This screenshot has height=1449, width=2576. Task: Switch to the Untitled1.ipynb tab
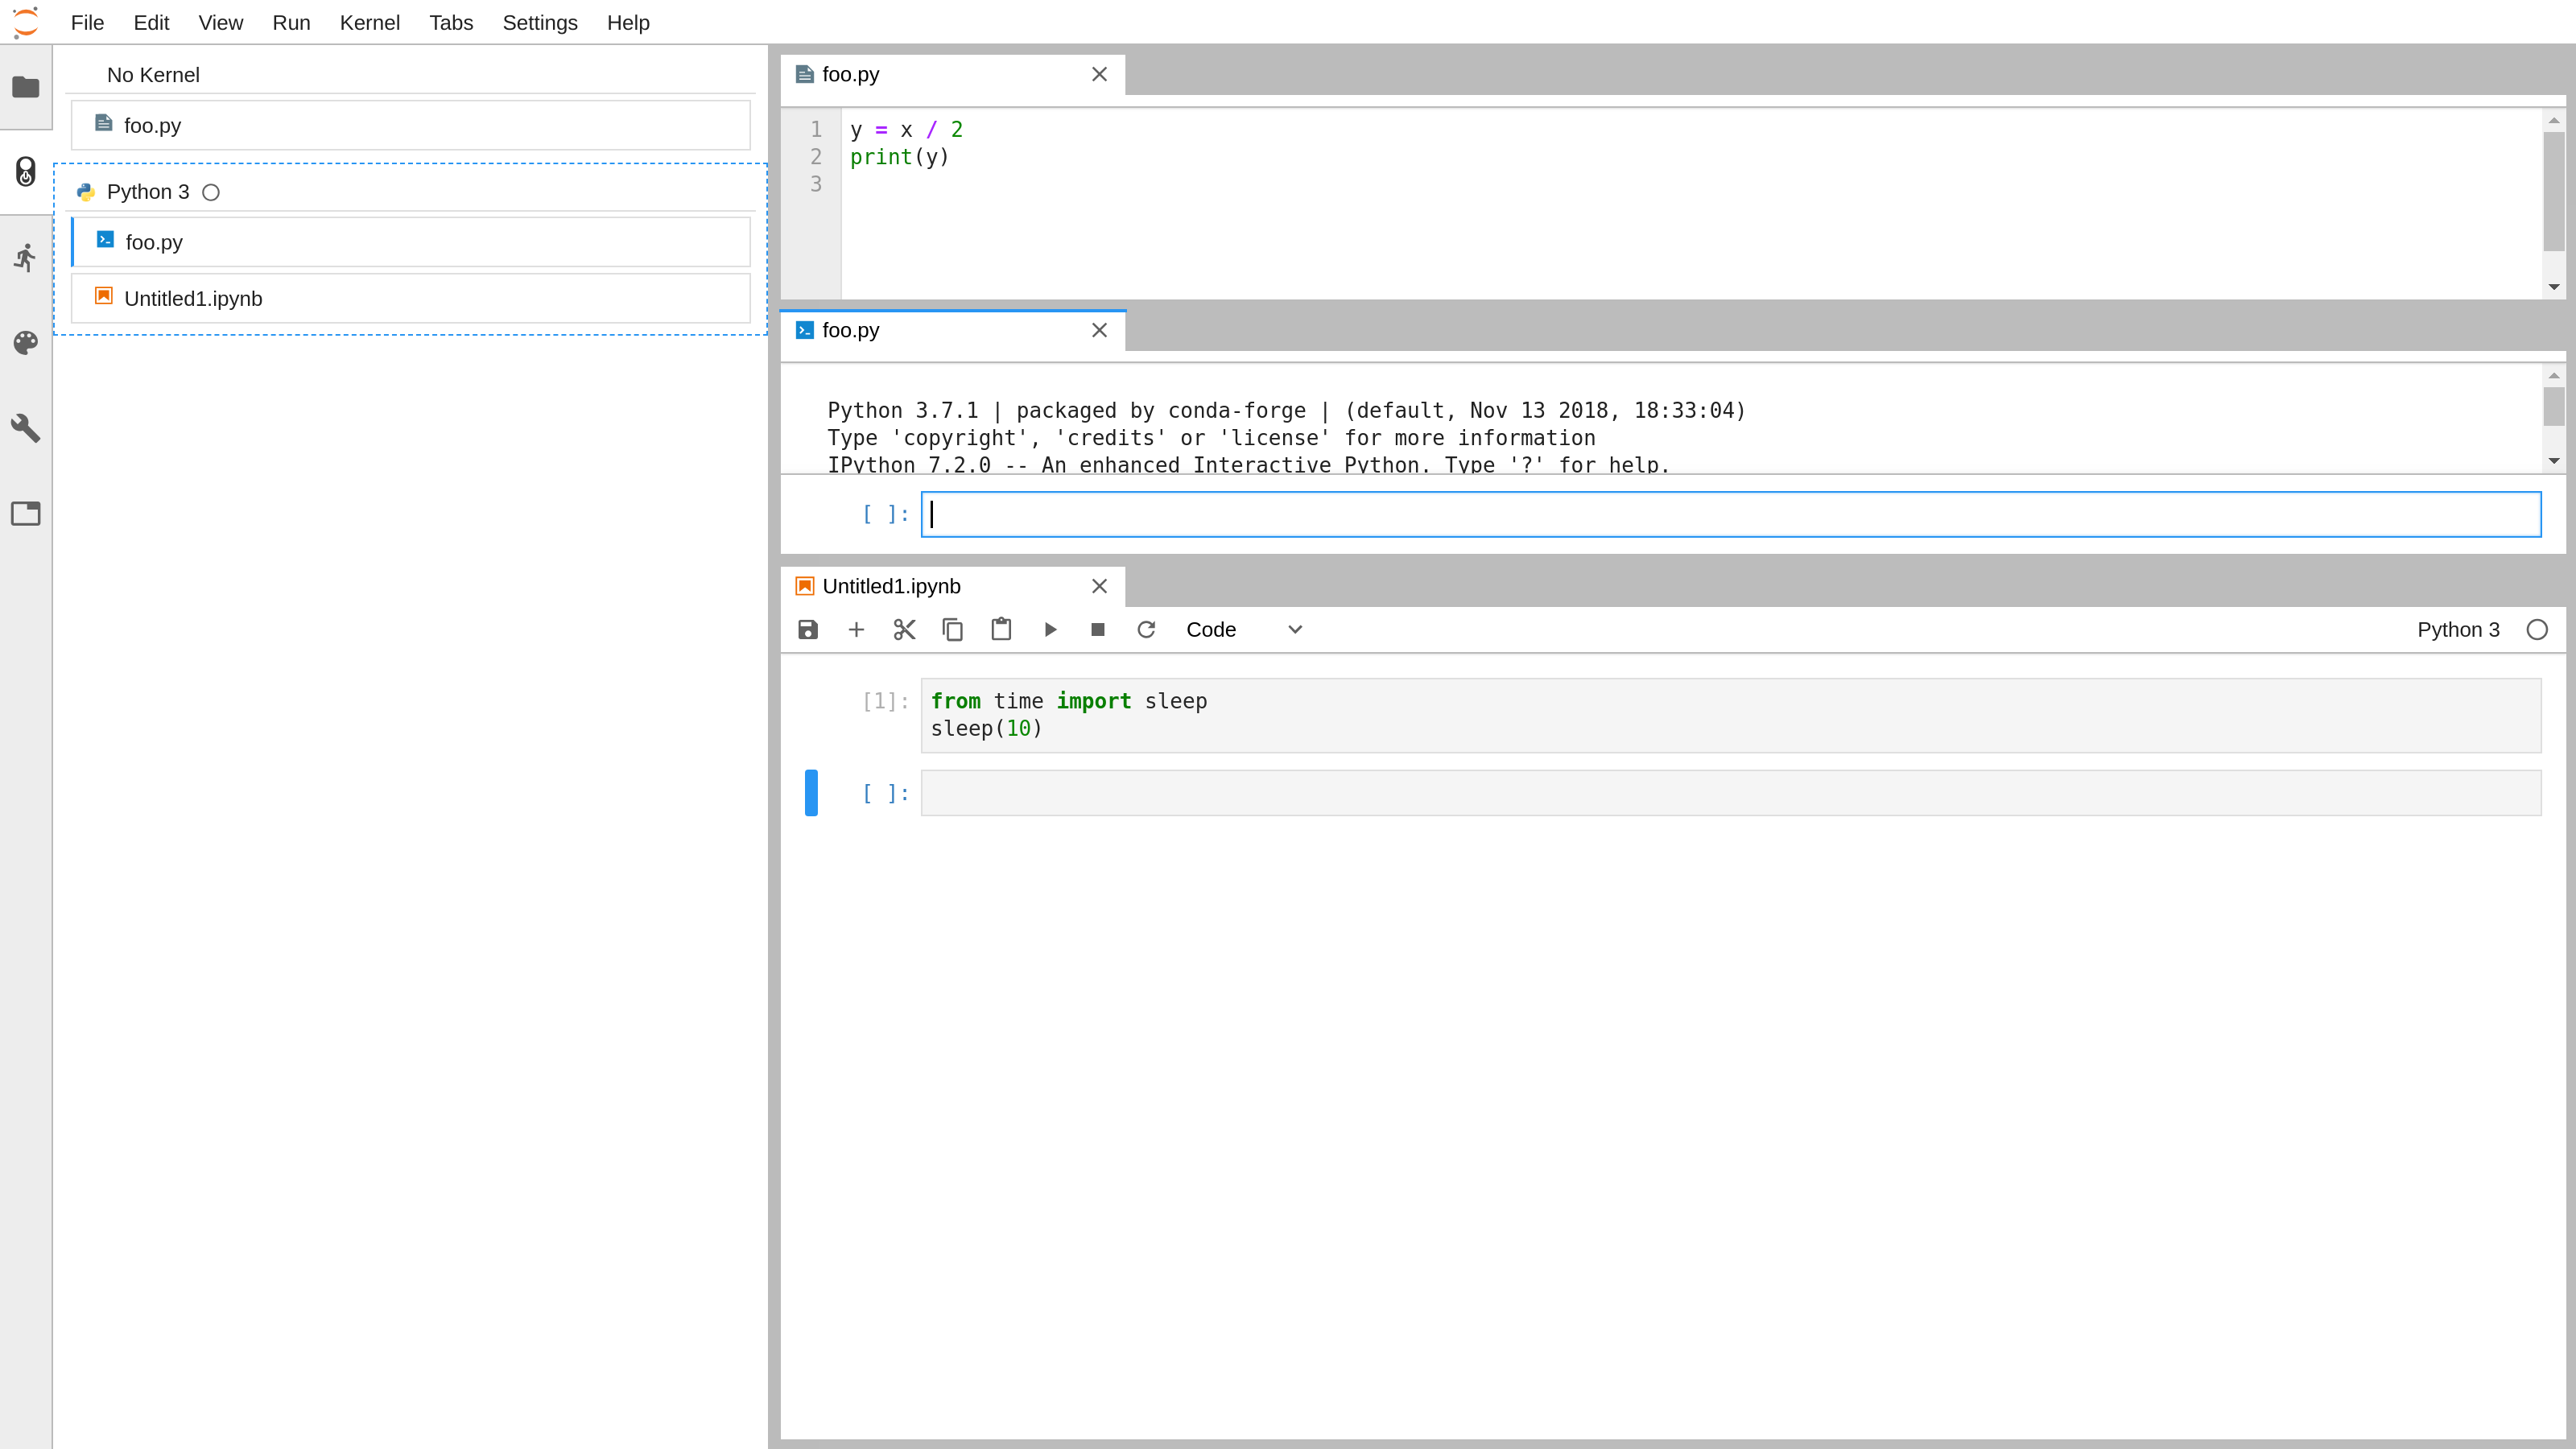coord(890,586)
